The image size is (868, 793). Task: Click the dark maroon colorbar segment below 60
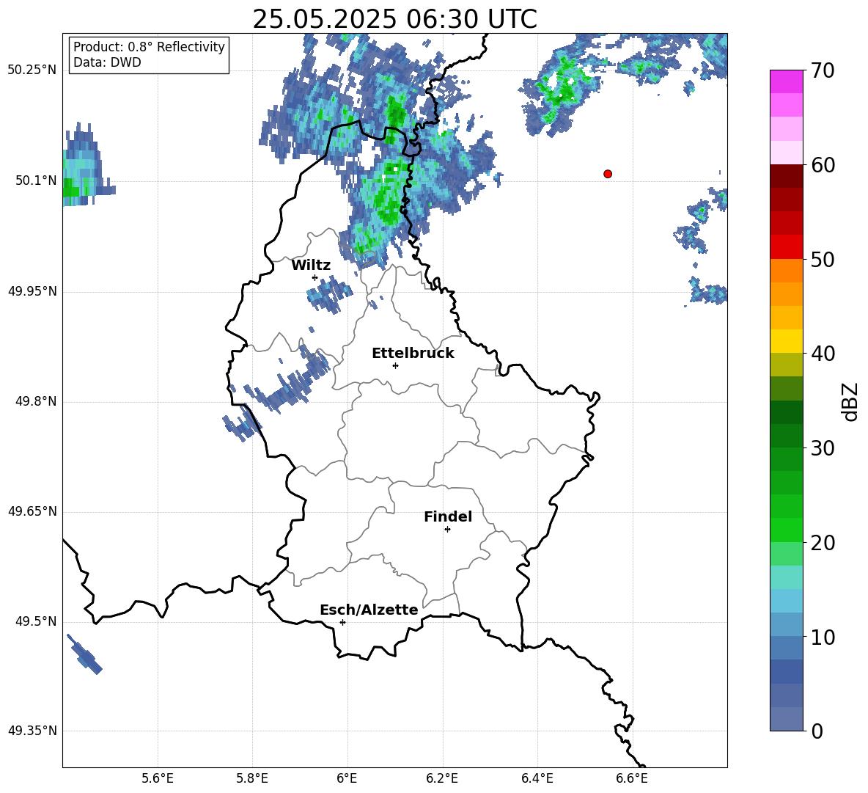tap(787, 176)
